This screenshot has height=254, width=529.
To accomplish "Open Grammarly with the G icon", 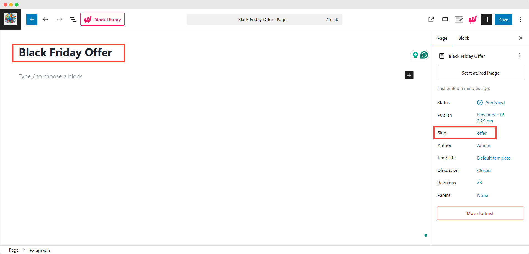I will click(x=424, y=55).
